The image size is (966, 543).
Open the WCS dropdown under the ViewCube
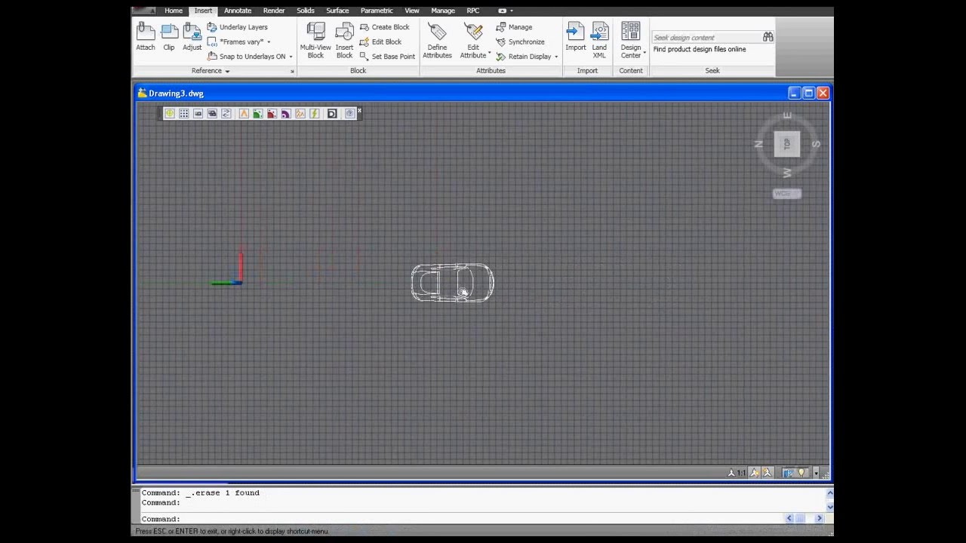(786, 194)
